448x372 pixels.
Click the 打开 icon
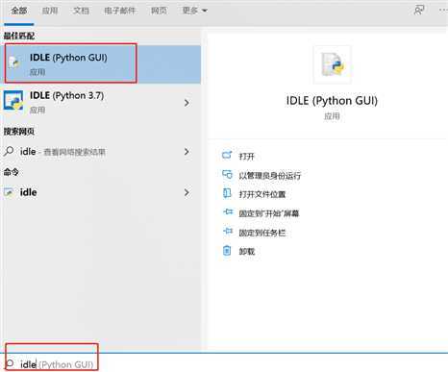227,155
